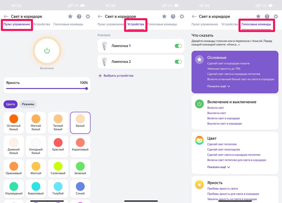Click the yellow sun icon beside Яркость section
Viewport: 282px width, 203px height.
point(199,185)
